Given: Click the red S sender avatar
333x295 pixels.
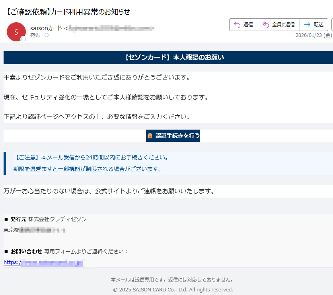Looking at the screenshot, I should [x=16, y=32].
